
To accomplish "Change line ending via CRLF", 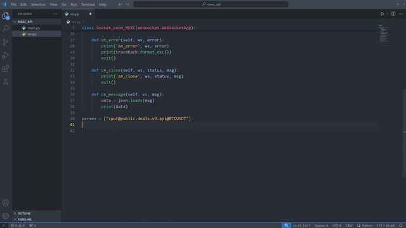I will point(349,225).
